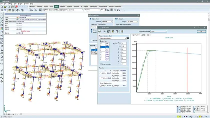This screenshot has height=118, width=210.
Task: Open the Diagram display mode dropdown
Action: 92,10
